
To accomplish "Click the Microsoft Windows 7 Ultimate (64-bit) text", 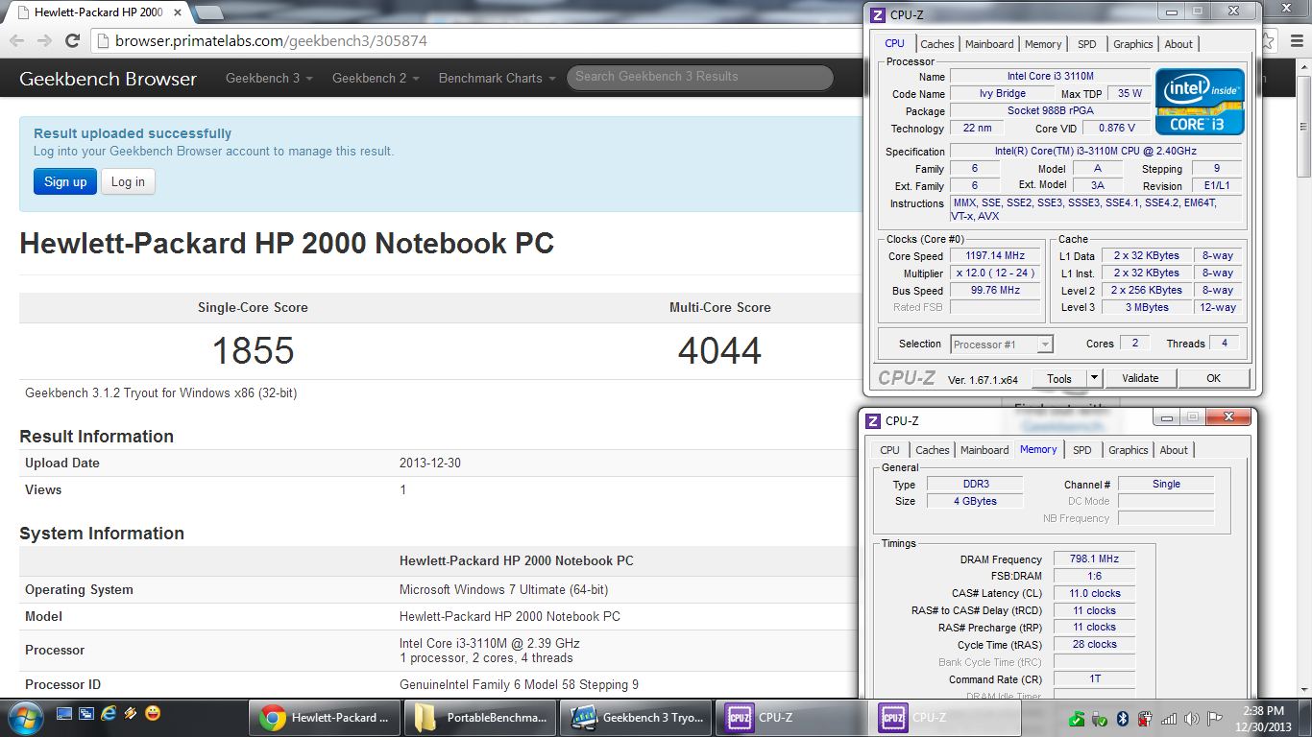I will click(503, 590).
